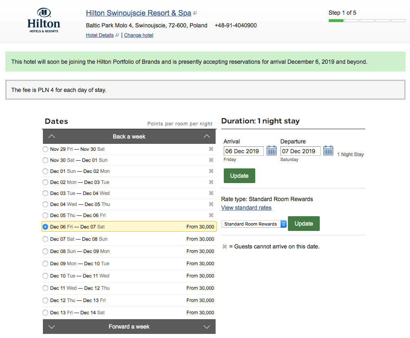Open the Standard Room Rewards rate dropdown
This screenshot has width=410, height=338.
tap(254, 224)
